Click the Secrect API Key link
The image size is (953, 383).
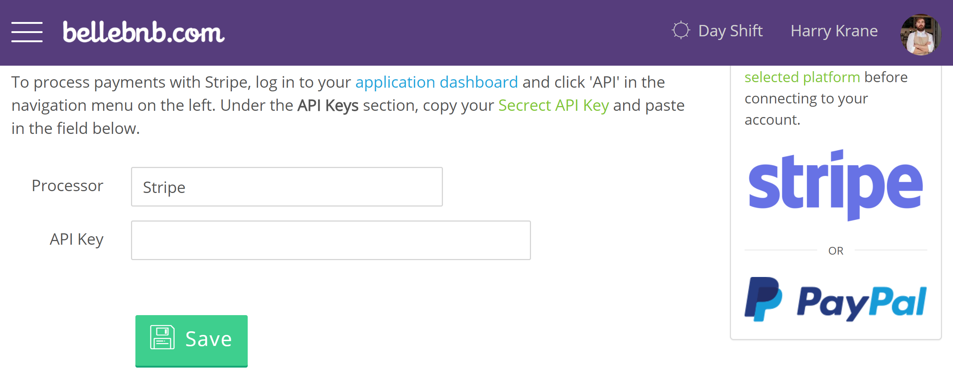tap(553, 105)
